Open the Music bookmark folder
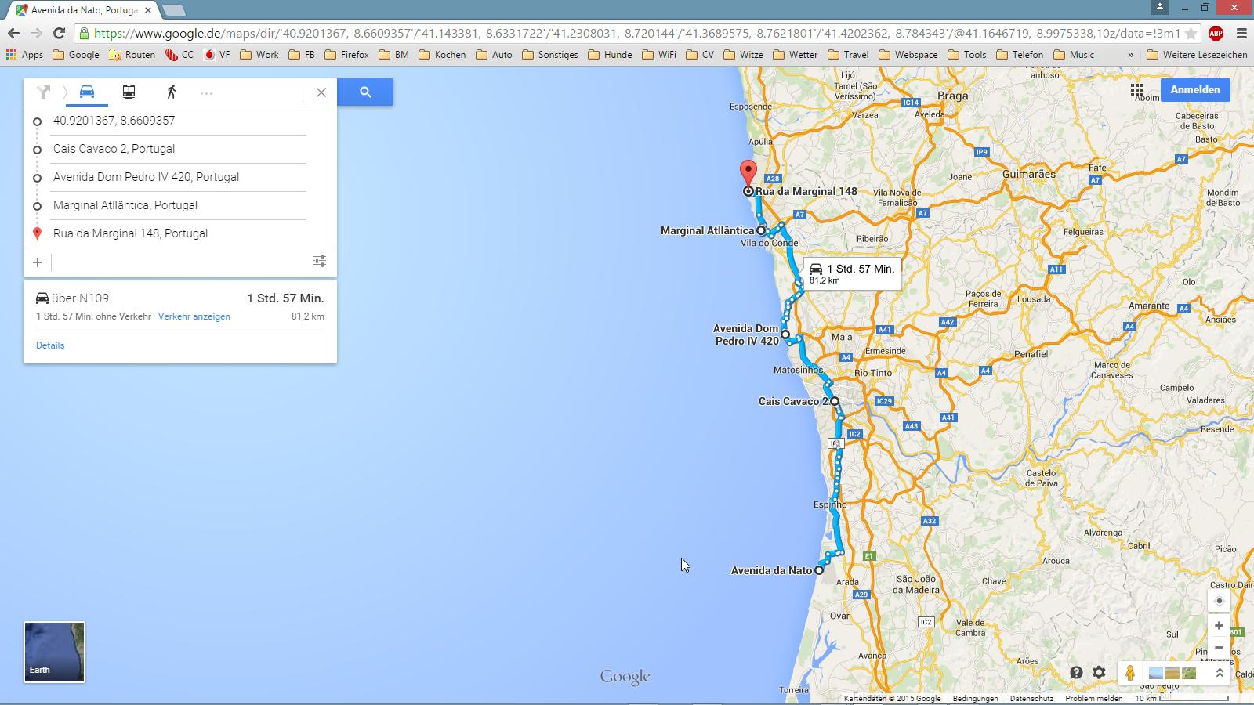This screenshot has width=1254, height=705. [x=1074, y=55]
